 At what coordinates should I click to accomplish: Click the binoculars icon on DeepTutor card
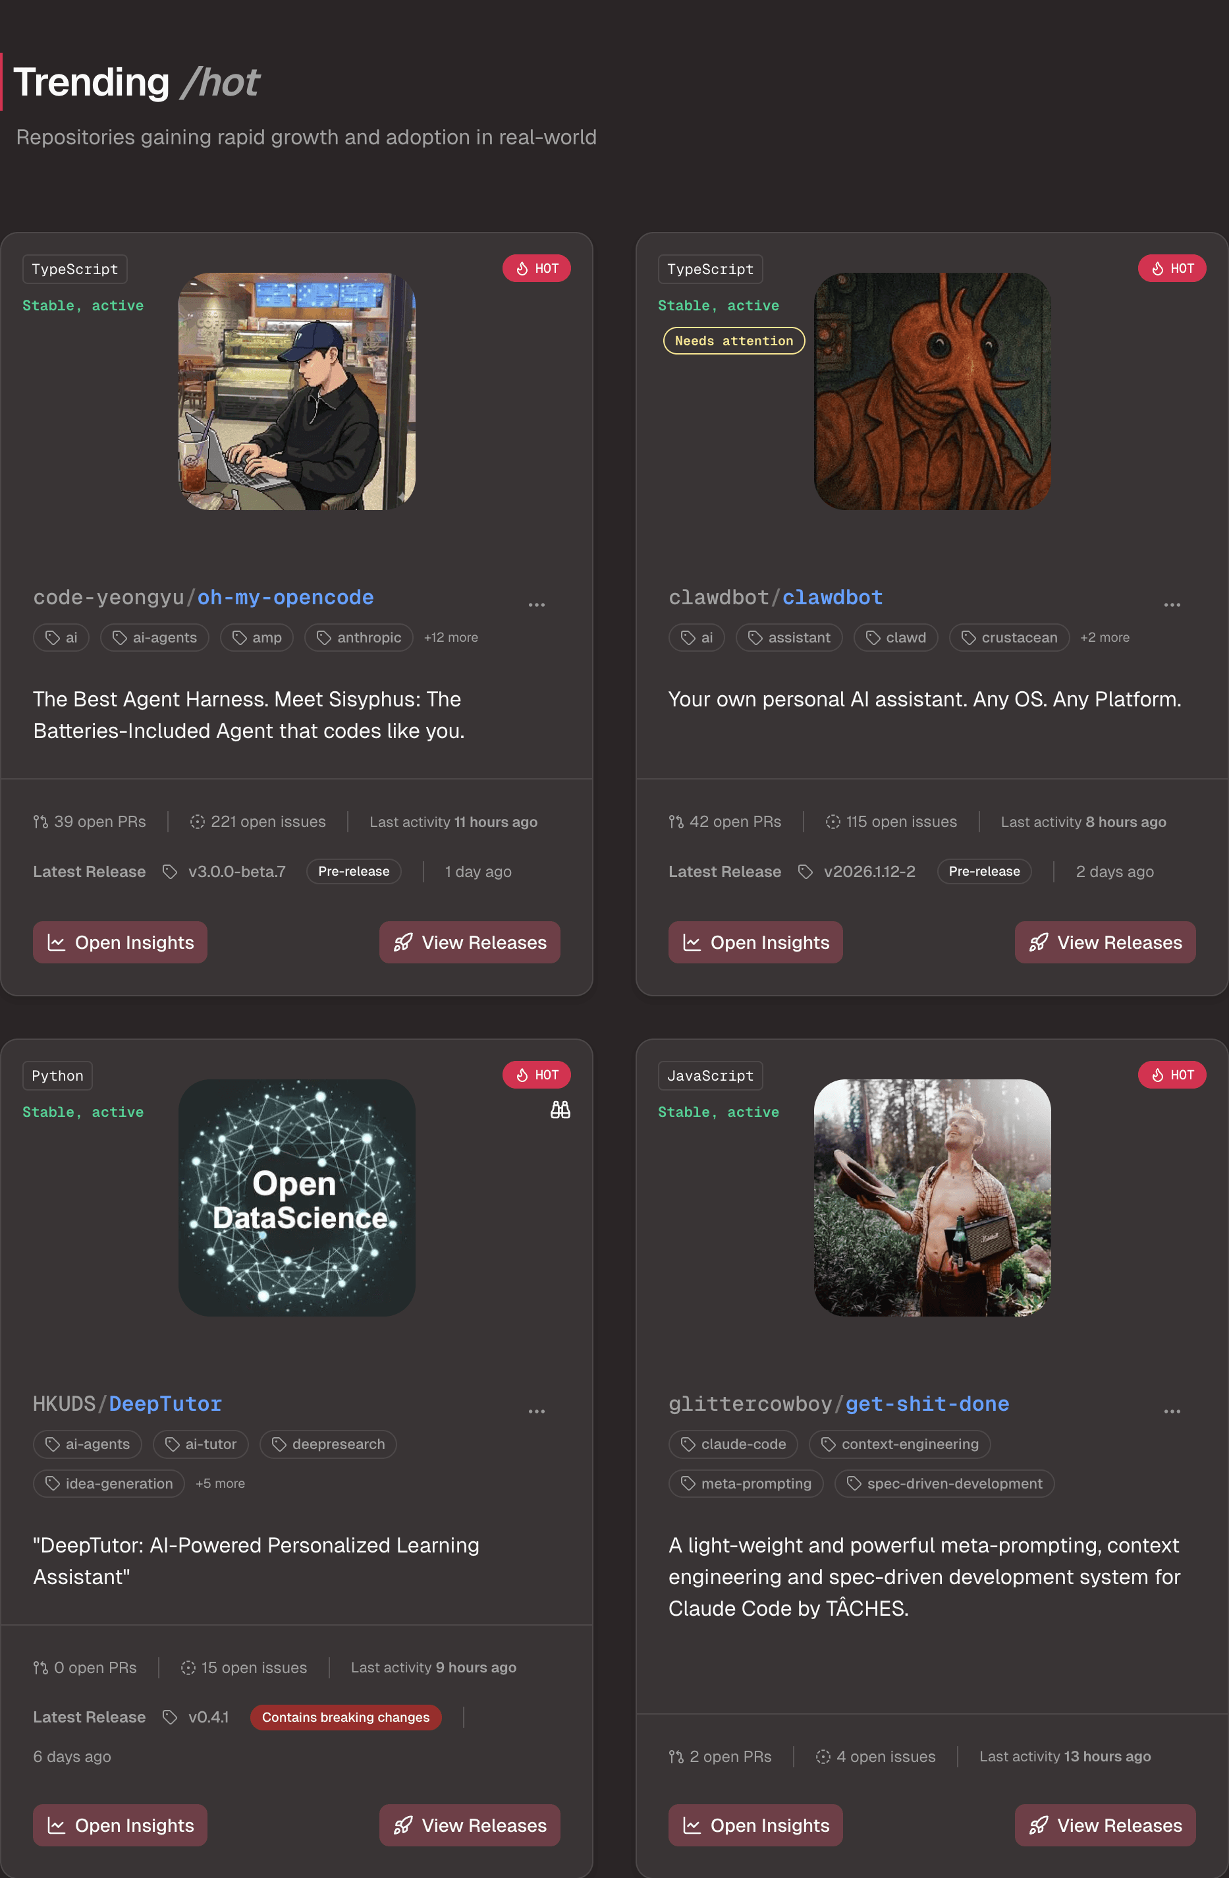point(560,1110)
